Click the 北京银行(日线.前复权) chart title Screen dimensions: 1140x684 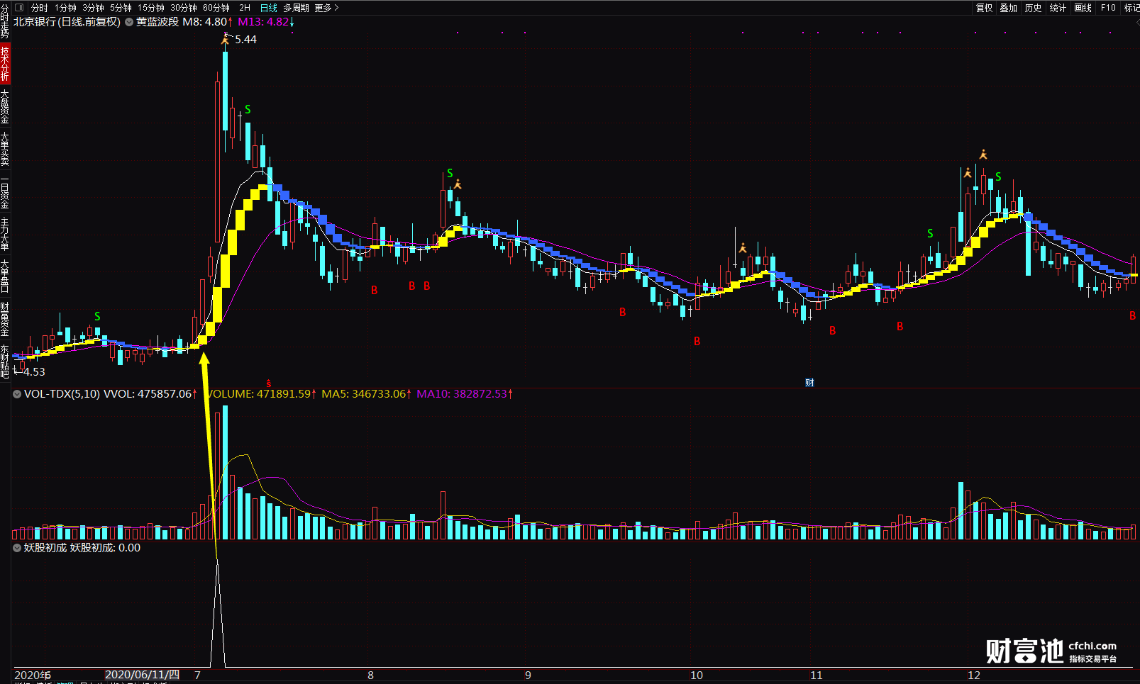(67, 22)
